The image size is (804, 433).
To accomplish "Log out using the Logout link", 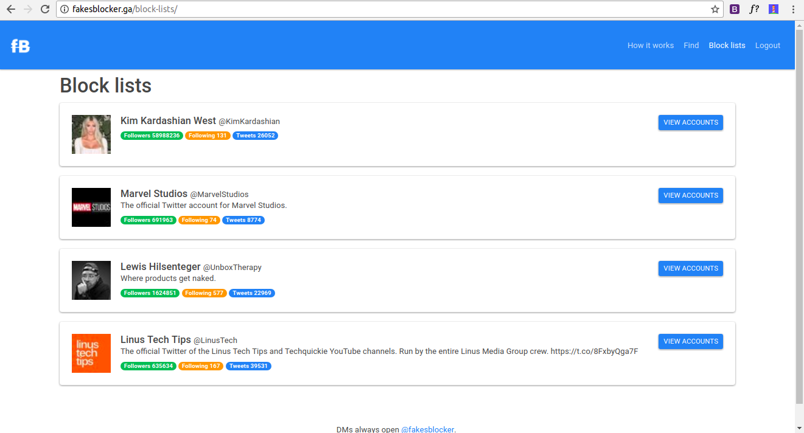I will click(767, 46).
